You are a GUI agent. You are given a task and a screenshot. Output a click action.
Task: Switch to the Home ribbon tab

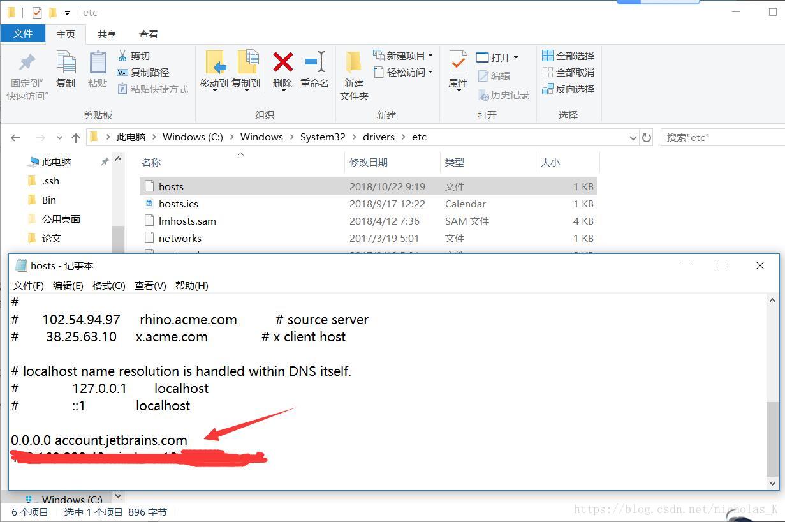(x=66, y=34)
